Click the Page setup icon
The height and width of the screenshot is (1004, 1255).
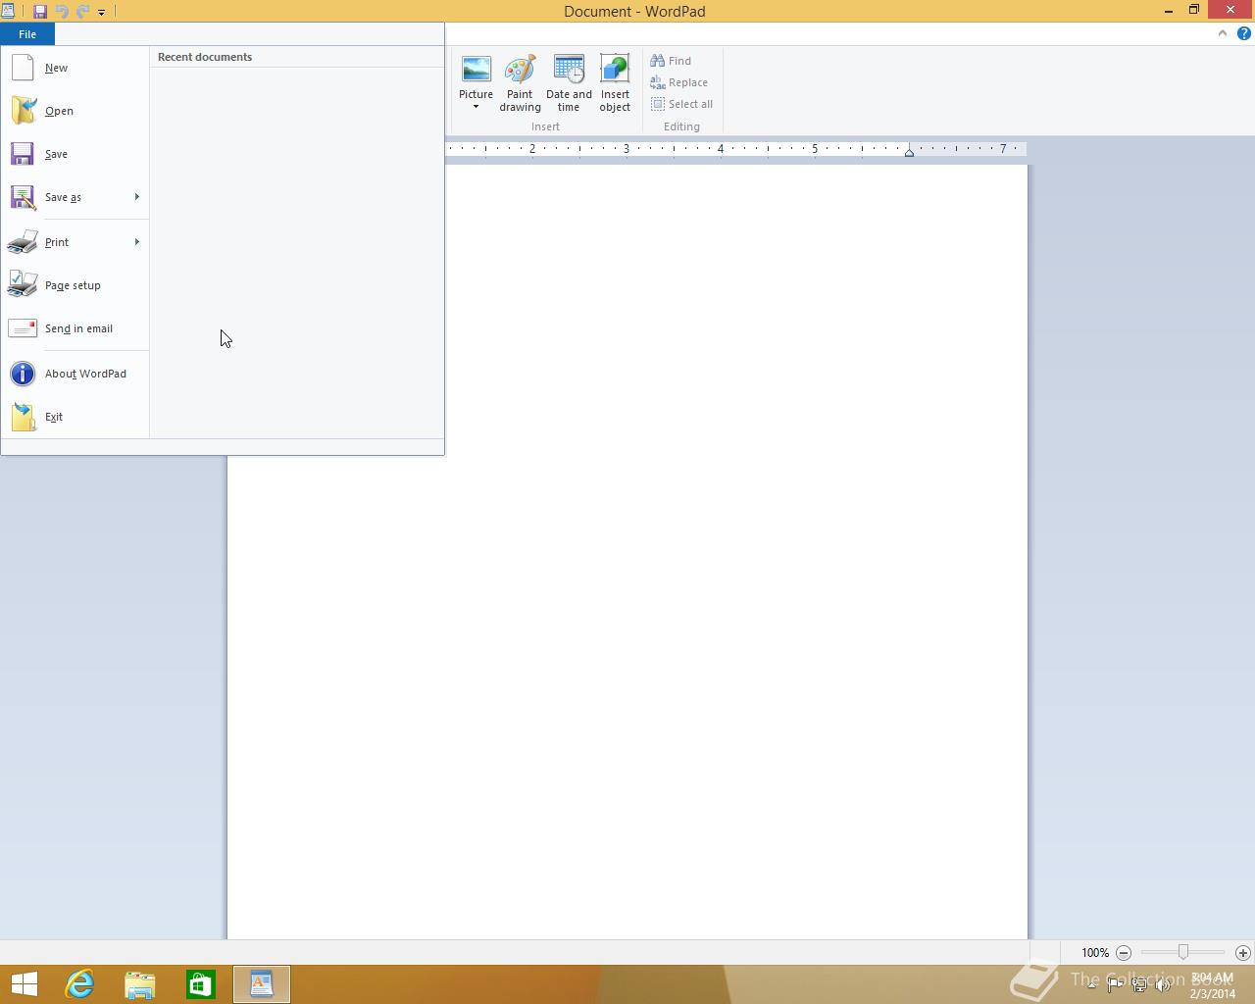(23, 284)
